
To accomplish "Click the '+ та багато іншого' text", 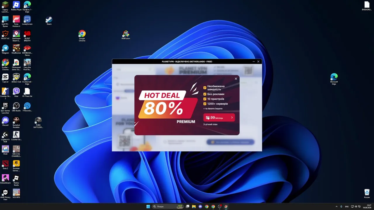I will (x=213, y=108).
